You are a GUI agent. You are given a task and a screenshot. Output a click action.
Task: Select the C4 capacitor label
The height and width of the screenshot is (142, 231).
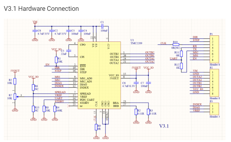pos(85,31)
